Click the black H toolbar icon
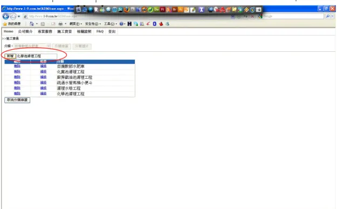Viewport: 337px width, 209px height. point(129,24)
